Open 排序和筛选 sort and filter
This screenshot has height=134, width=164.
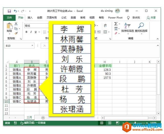[128, 28]
